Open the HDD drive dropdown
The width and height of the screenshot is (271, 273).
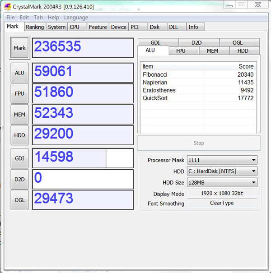click(222, 171)
